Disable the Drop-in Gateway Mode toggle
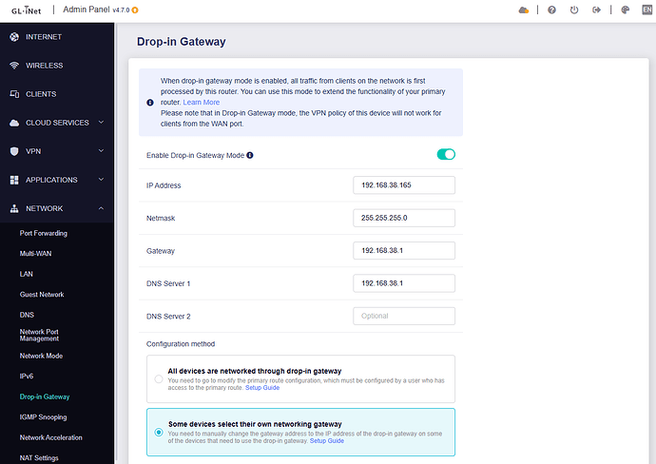The height and width of the screenshot is (464, 656). [446, 154]
